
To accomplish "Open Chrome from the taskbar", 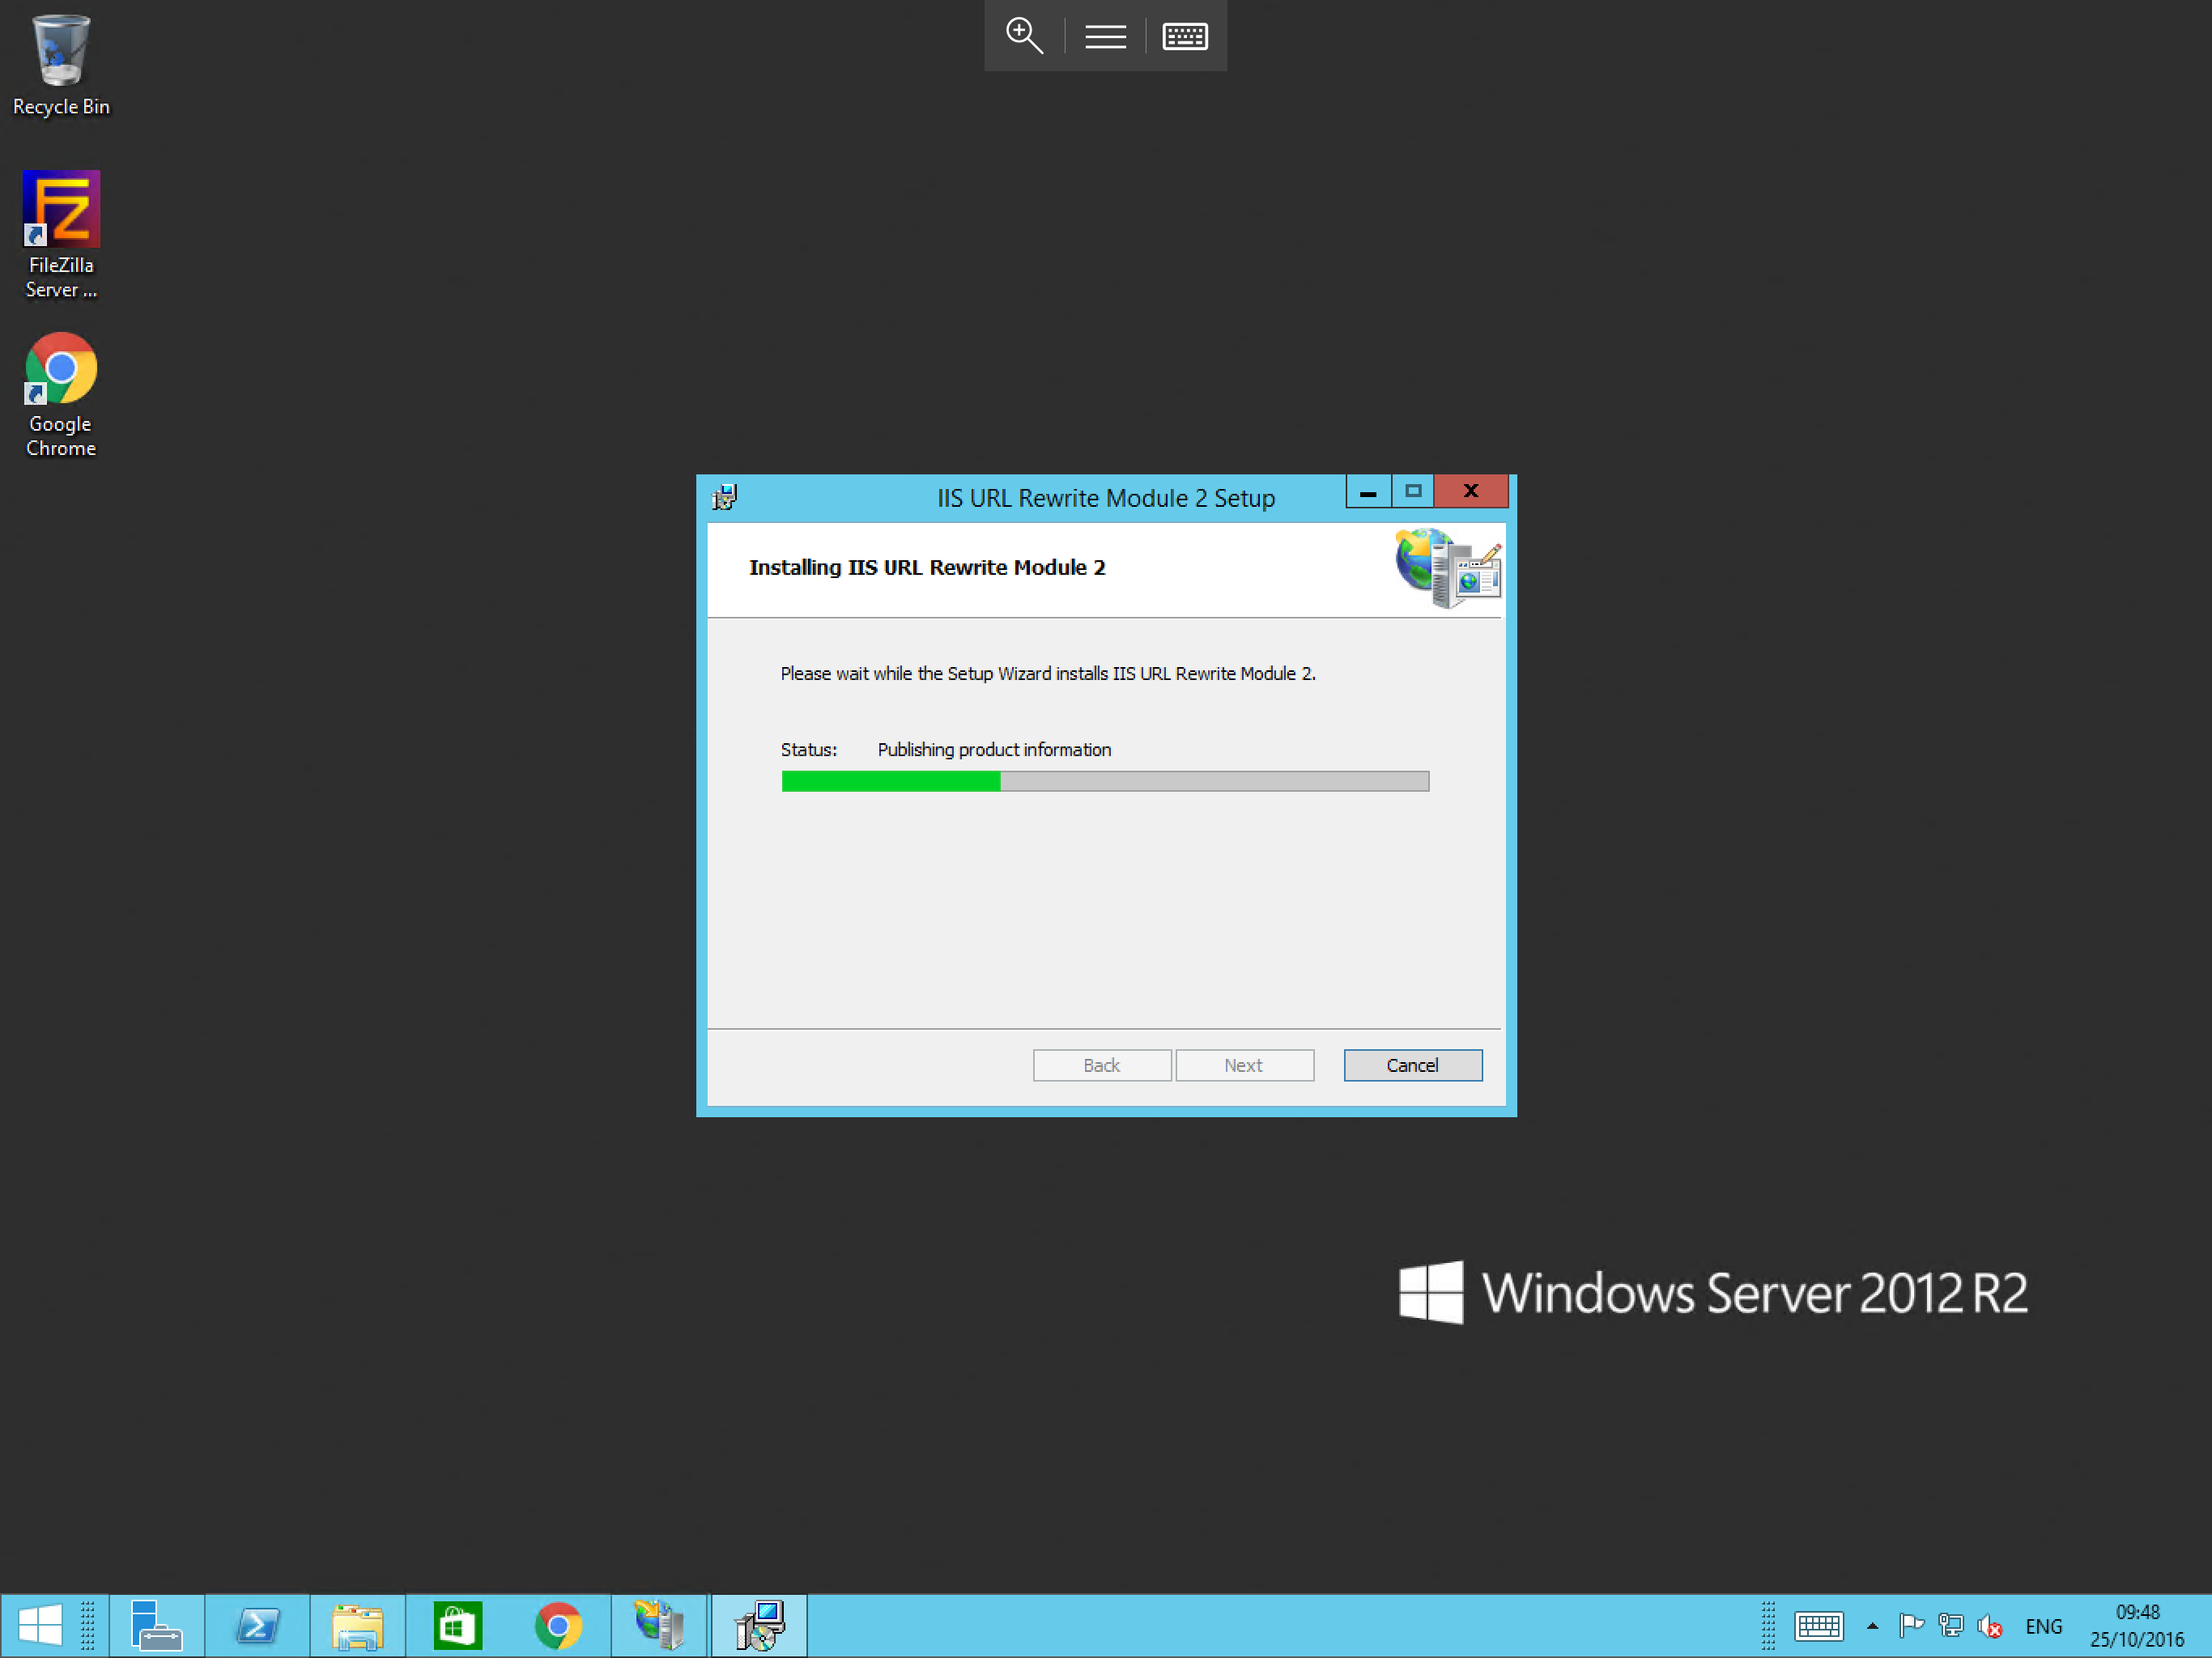I will pos(558,1625).
